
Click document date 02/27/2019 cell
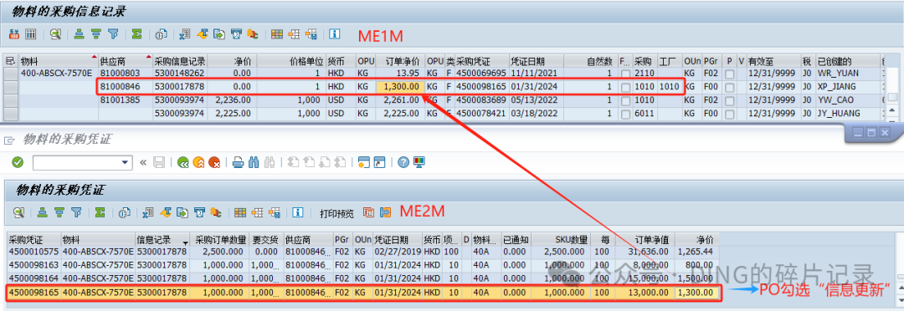(398, 252)
